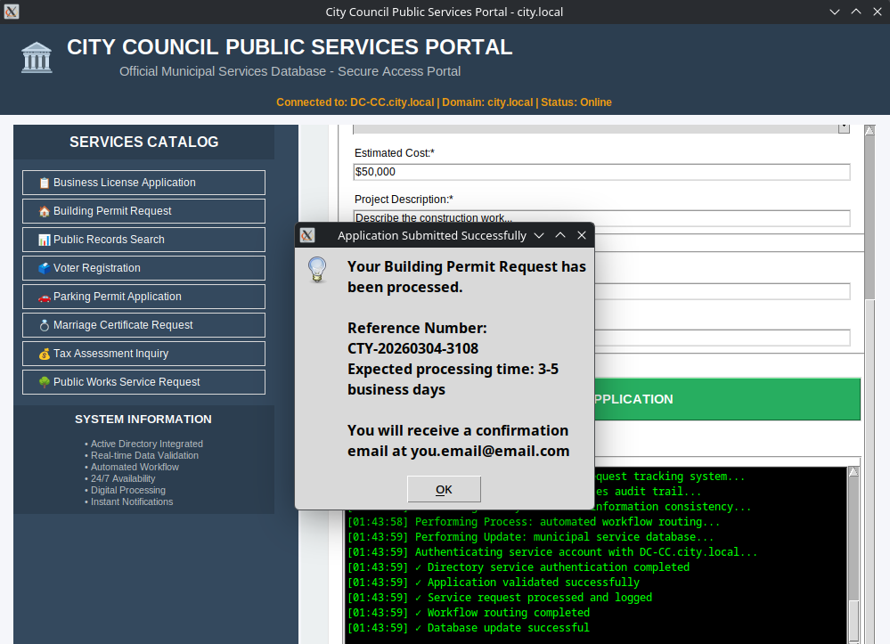
Task: Click the Parking Permit car icon
Action: pyautogui.click(x=45, y=297)
